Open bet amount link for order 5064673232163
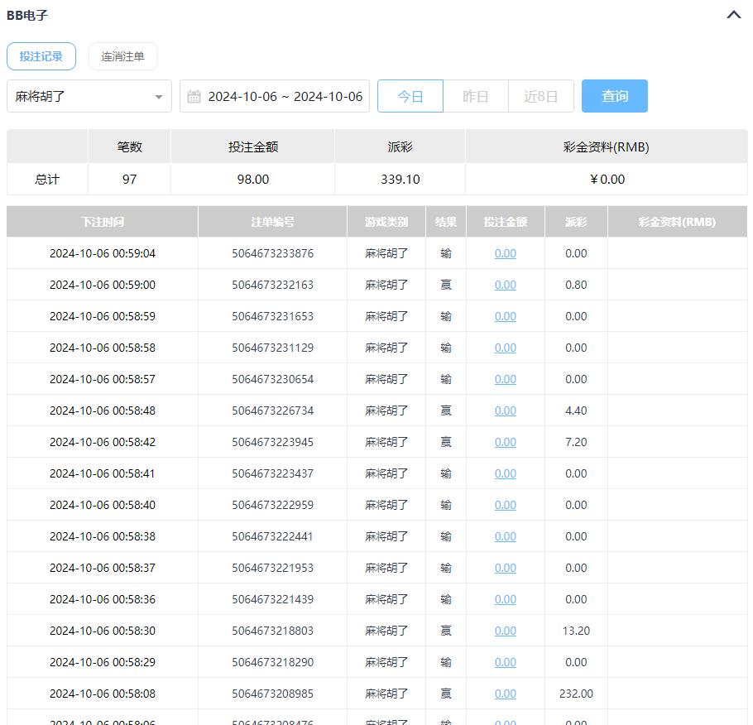Image resolution: width=753 pixels, height=725 pixels. point(505,285)
